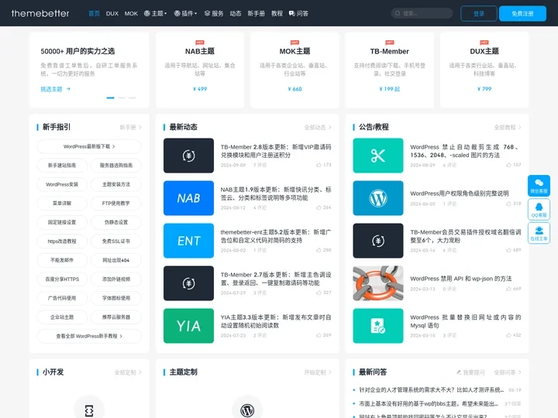The height and width of the screenshot is (418, 558).
Task: Open WordPress logo thumbnail for user roles
Action: [x=378, y=198]
